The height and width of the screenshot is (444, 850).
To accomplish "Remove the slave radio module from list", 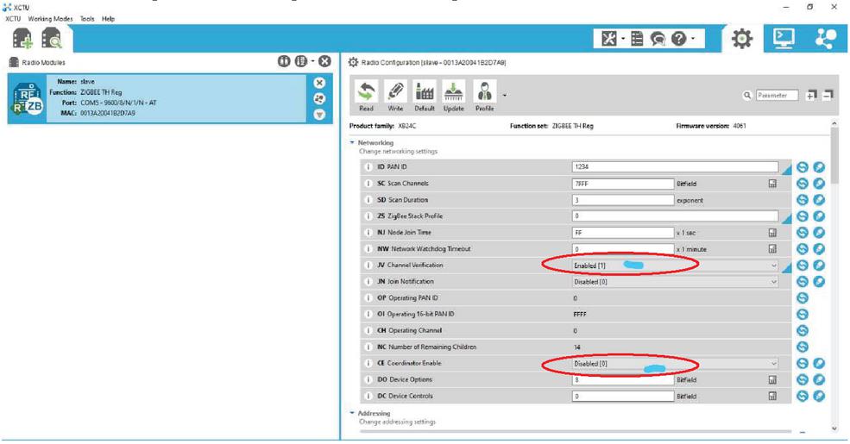I will (x=319, y=83).
